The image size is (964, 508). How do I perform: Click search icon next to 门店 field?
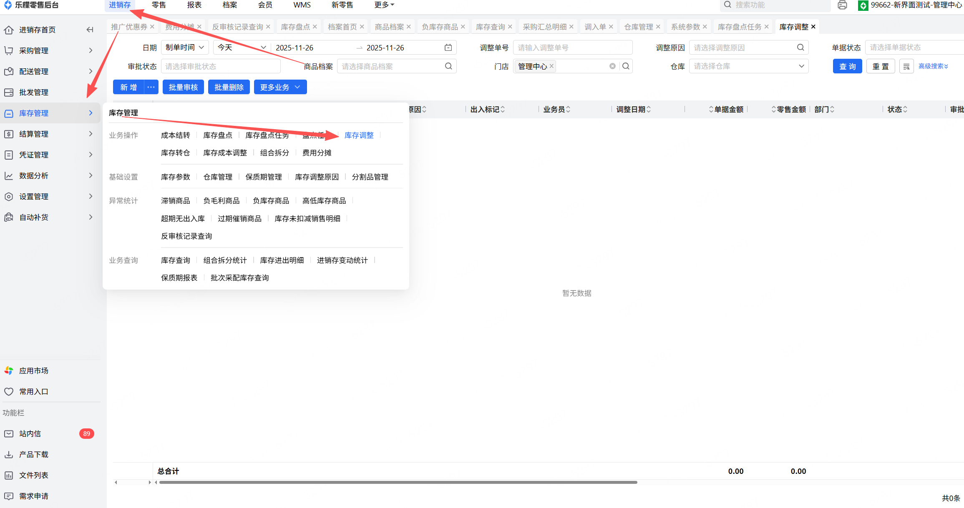click(x=626, y=66)
